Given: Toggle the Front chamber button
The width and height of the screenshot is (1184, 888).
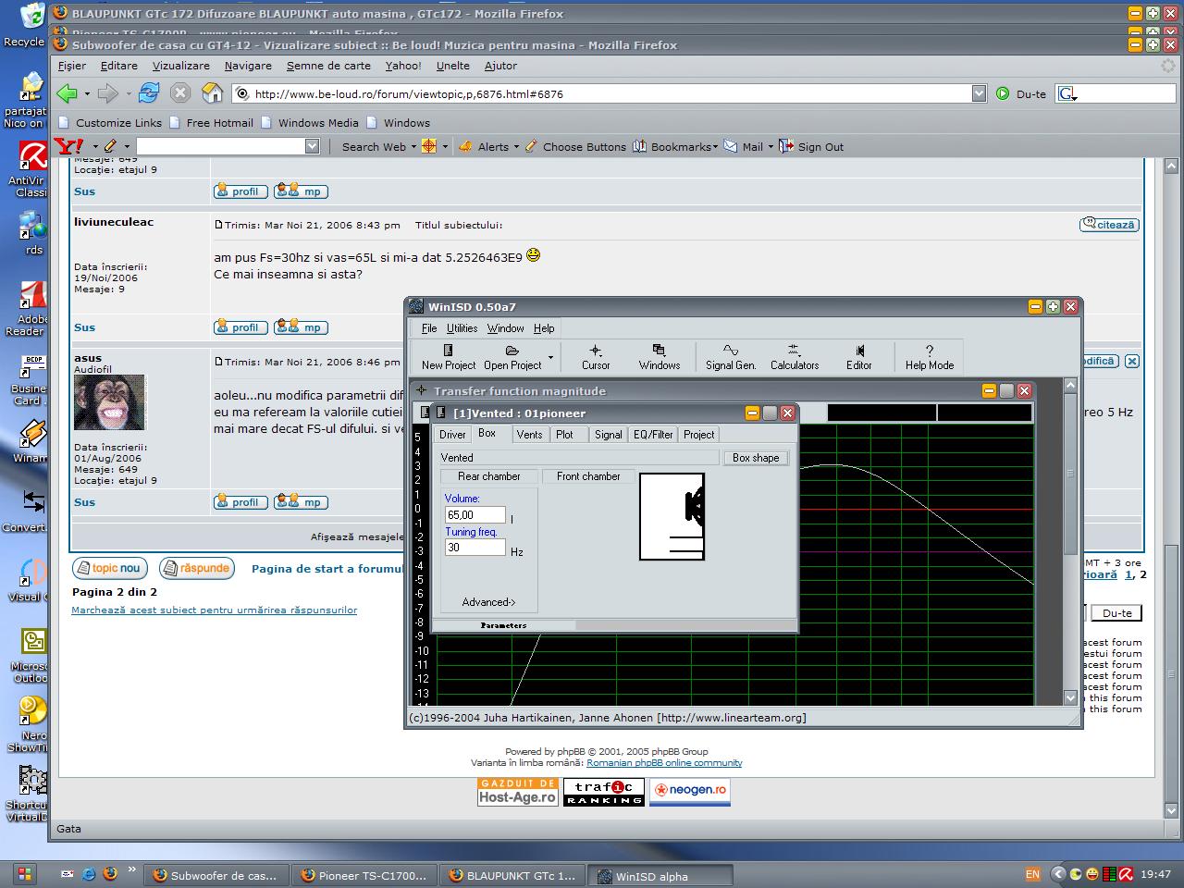Looking at the screenshot, I should [x=588, y=476].
